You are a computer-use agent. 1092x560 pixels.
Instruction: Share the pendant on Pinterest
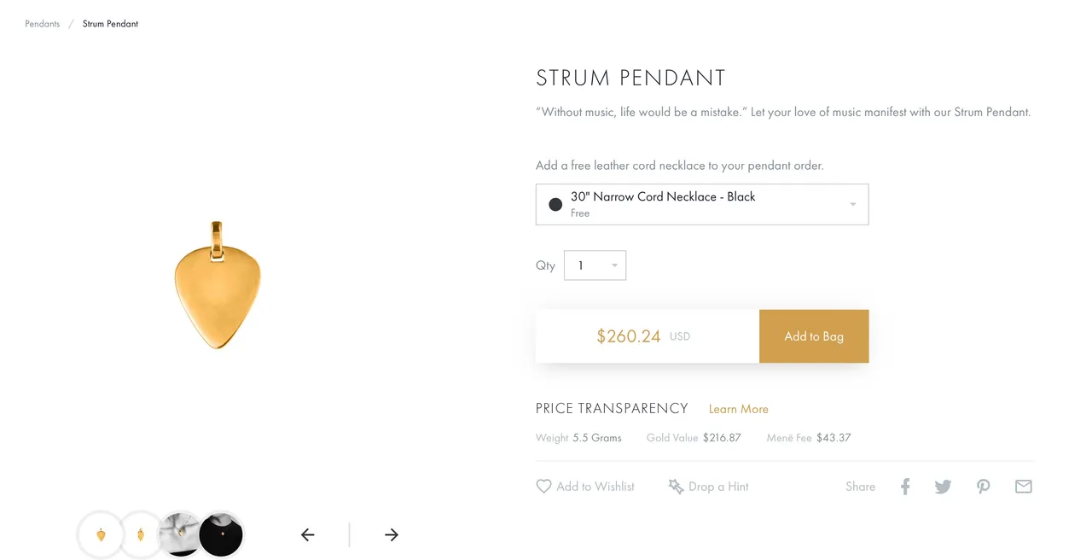point(984,487)
